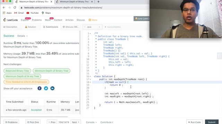Collapse the if block fold at line 18
The height and width of the screenshot is (124, 222).
coord(90,82)
